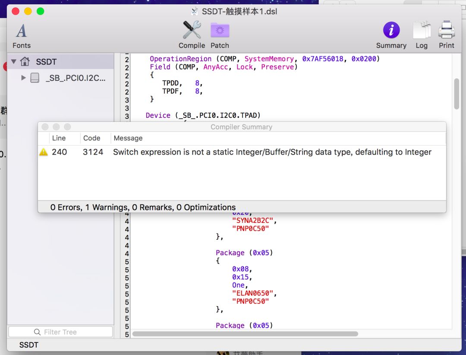Click the SSDT home icon in sidebar

point(25,62)
